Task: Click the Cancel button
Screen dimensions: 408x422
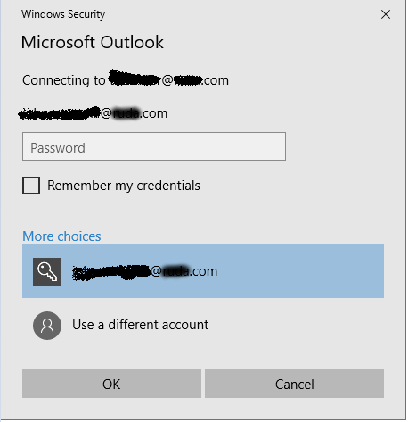Action: (x=294, y=384)
